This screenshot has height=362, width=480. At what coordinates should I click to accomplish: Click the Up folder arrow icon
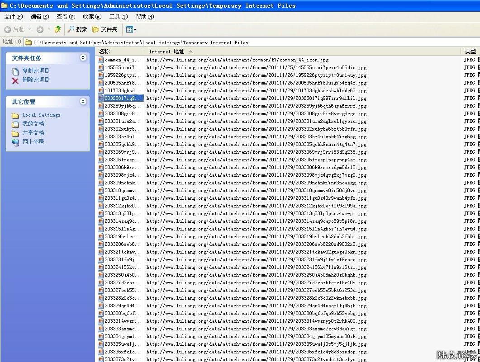(x=57, y=29)
